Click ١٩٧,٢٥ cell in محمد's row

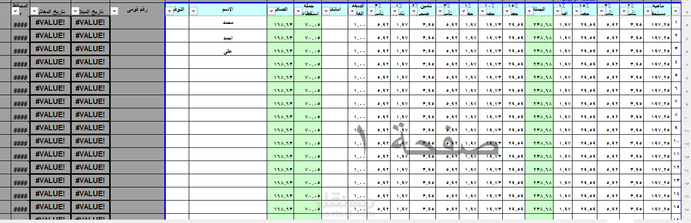[657, 23]
